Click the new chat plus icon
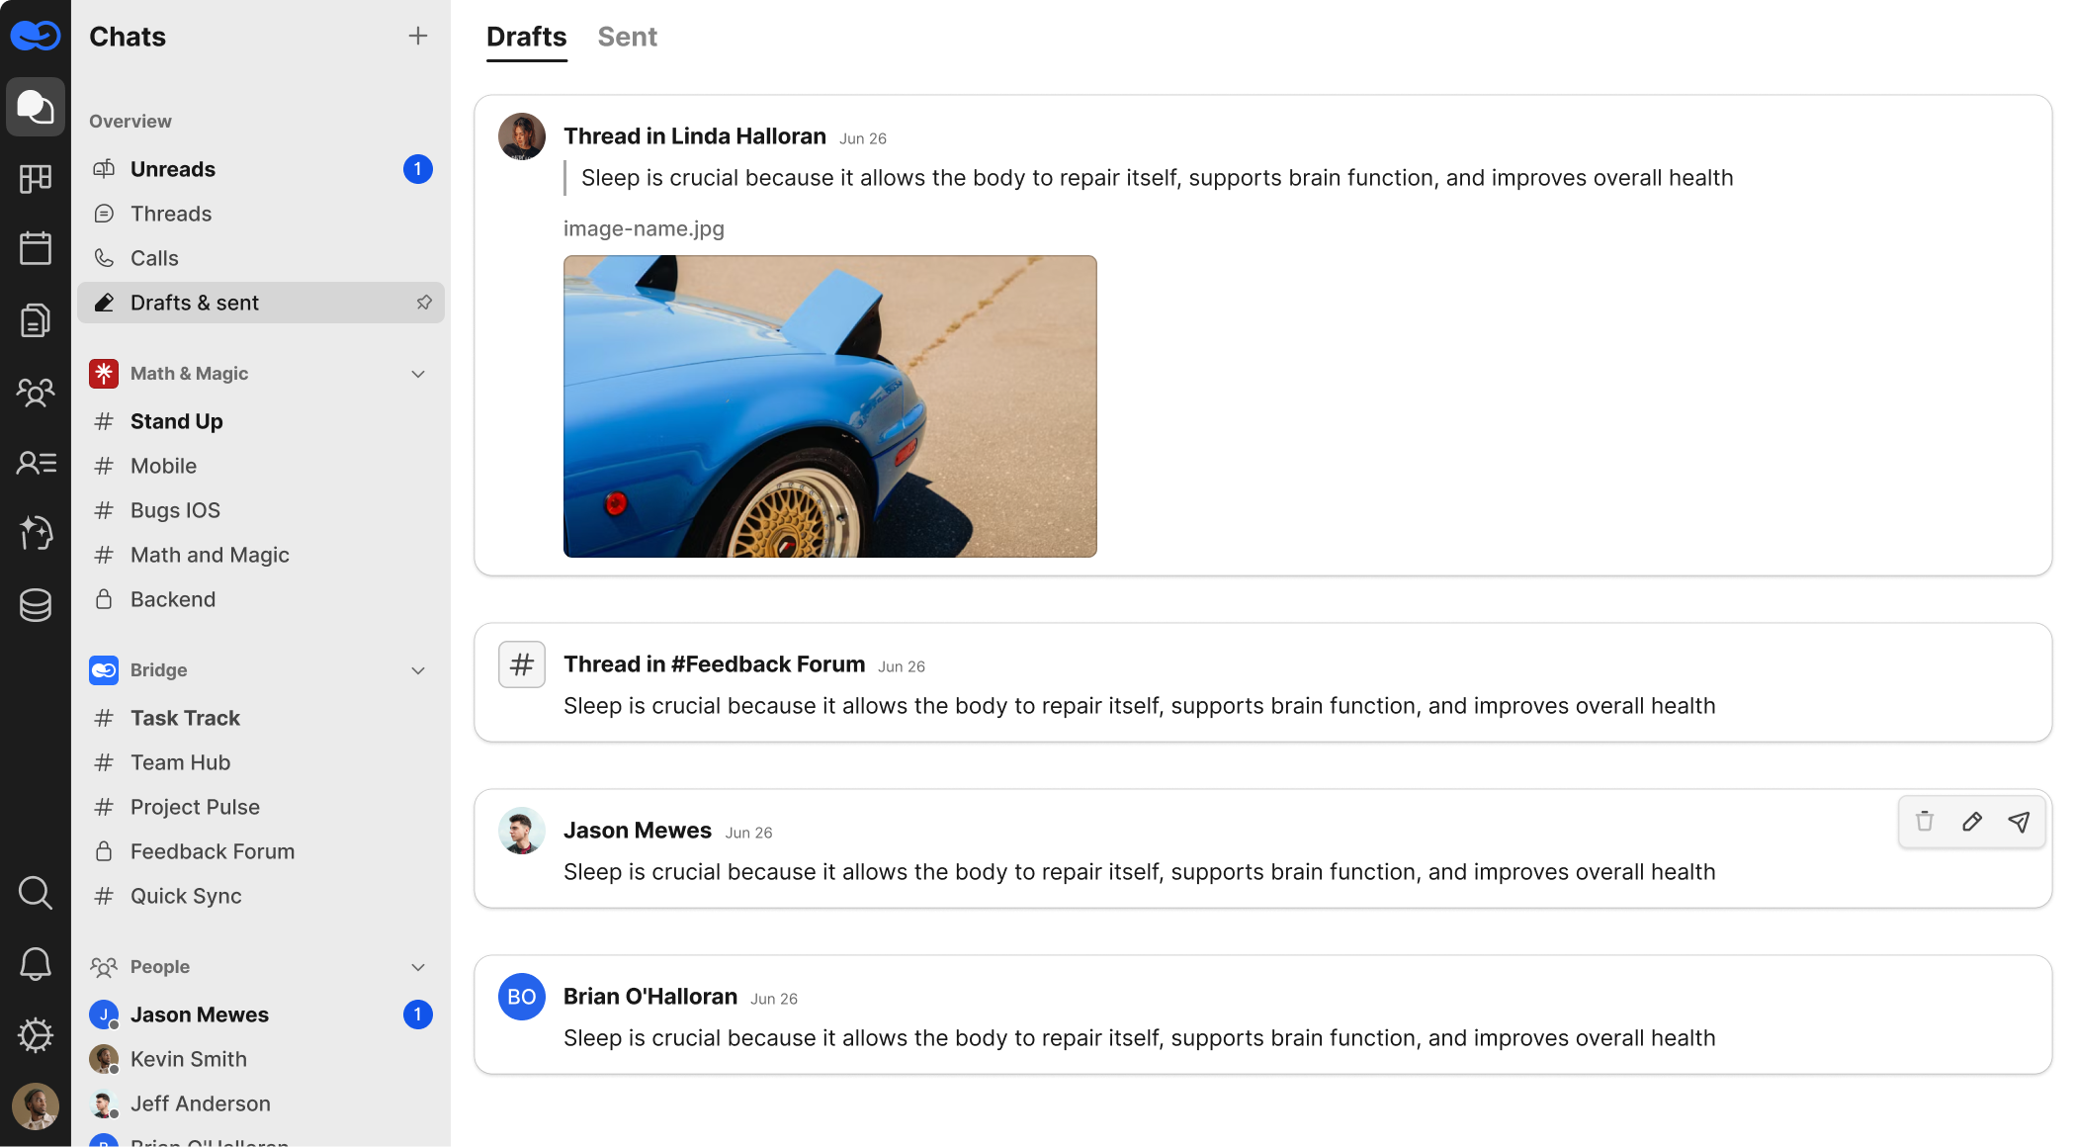 (418, 37)
